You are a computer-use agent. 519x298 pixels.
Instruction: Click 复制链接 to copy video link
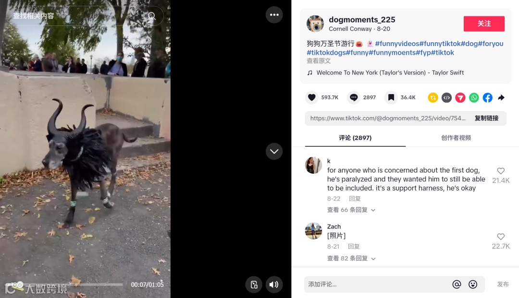486,118
